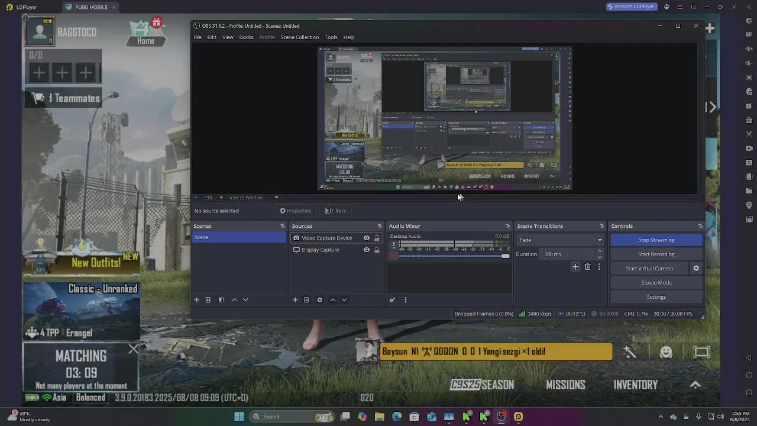Remove selected scene with Scenes trash icon

click(x=208, y=300)
